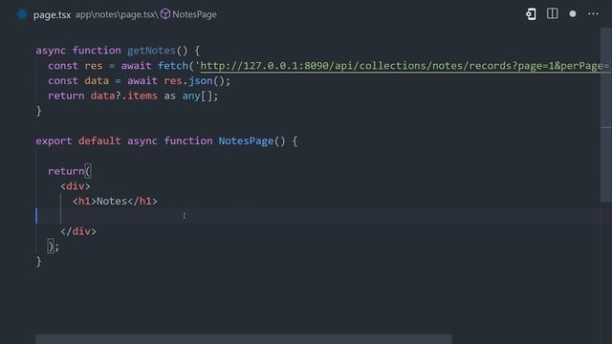Open the More Actions ellipsis menu
This screenshot has height=344, width=612.
pyautogui.click(x=593, y=13)
